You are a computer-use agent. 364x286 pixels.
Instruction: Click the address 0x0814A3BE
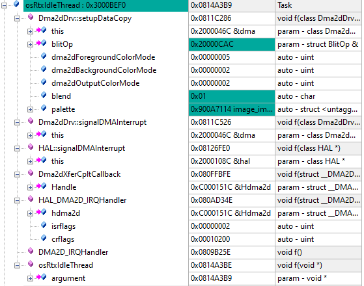(x=232, y=265)
